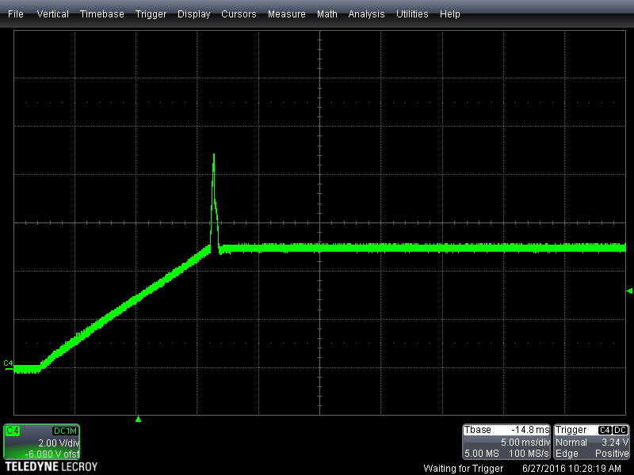Click the Trigger descriptor box
This screenshot has height=475, width=634.
(x=591, y=442)
